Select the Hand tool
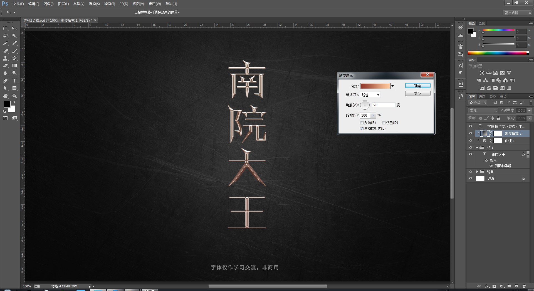534x291 pixels. point(5,96)
